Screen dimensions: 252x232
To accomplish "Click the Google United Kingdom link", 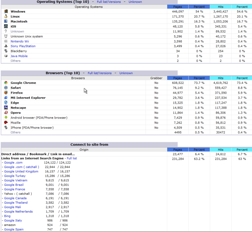I will [22, 171].
